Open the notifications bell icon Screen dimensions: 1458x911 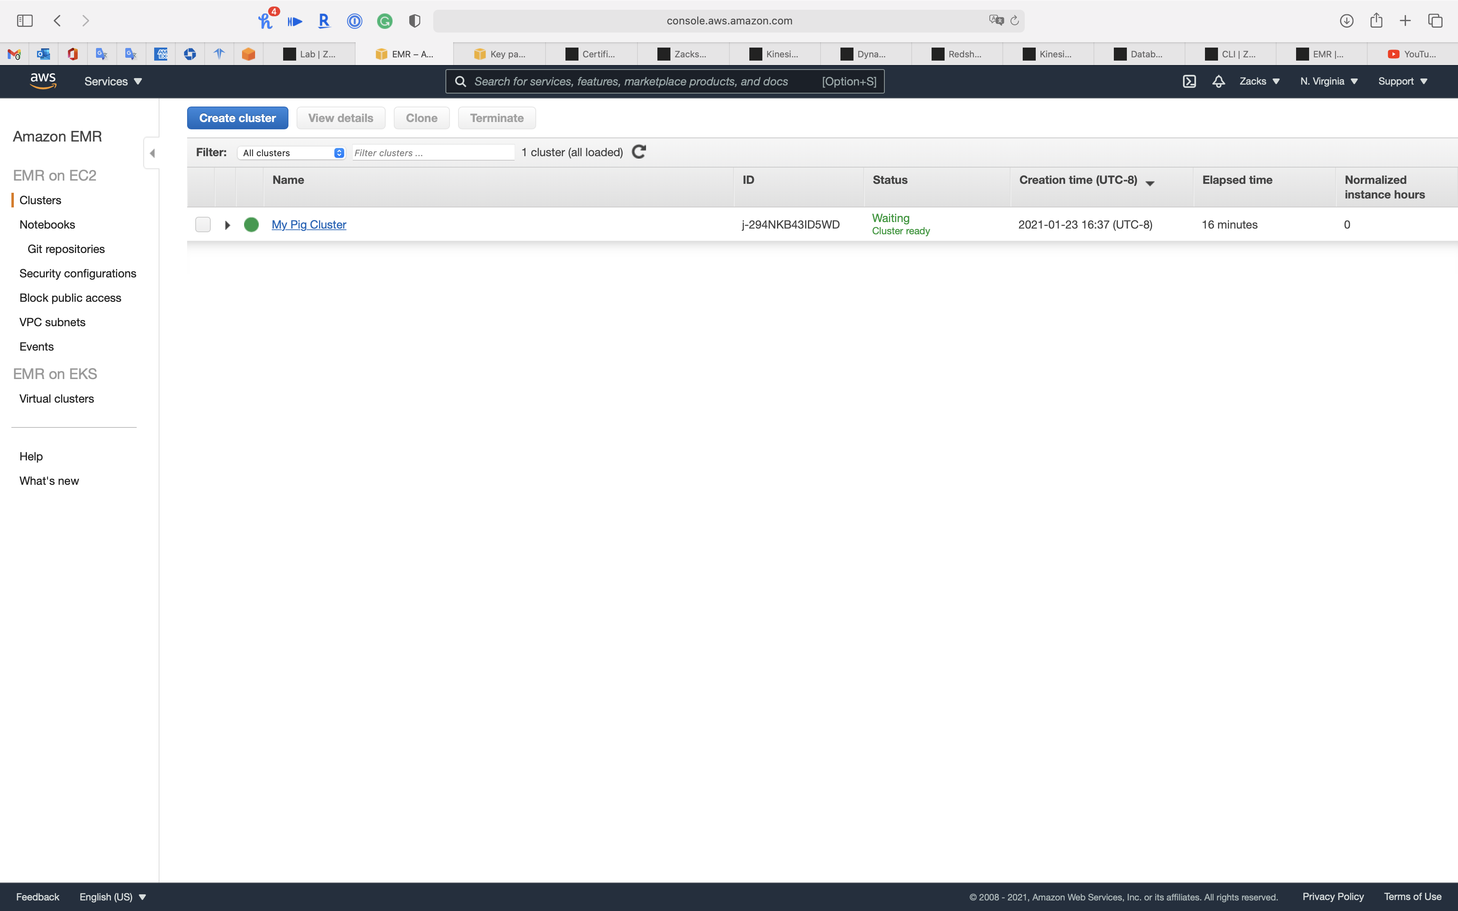click(x=1218, y=81)
